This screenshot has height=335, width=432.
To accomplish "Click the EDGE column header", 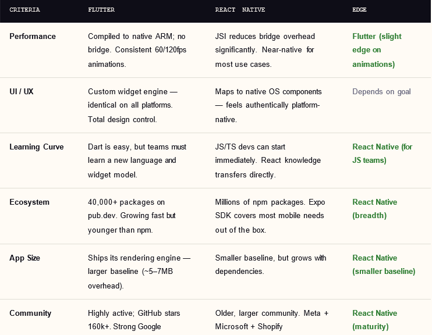I will coord(359,10).
